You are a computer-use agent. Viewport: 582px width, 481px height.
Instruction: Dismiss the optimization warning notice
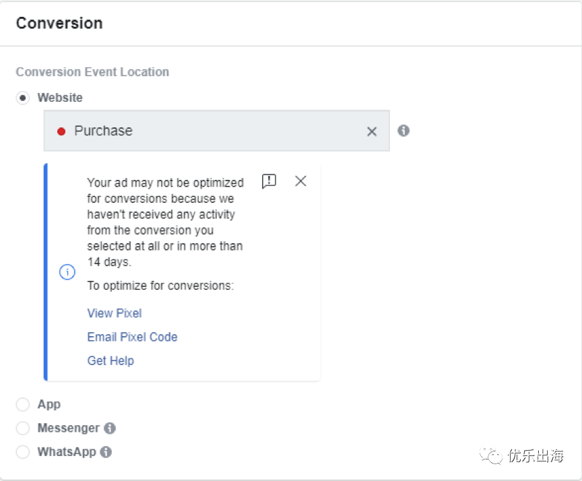pyautogui.click(x=300, y=181)
